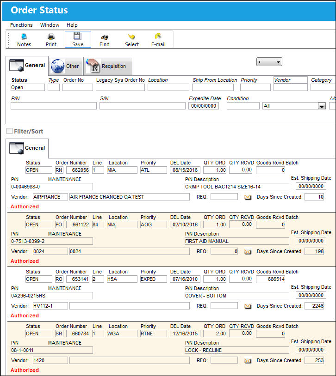Image resolution: width=336 pixels, height=376 pixels.
Task: Click envelope icon for order 660784
Action: click(x=248, y=360)
